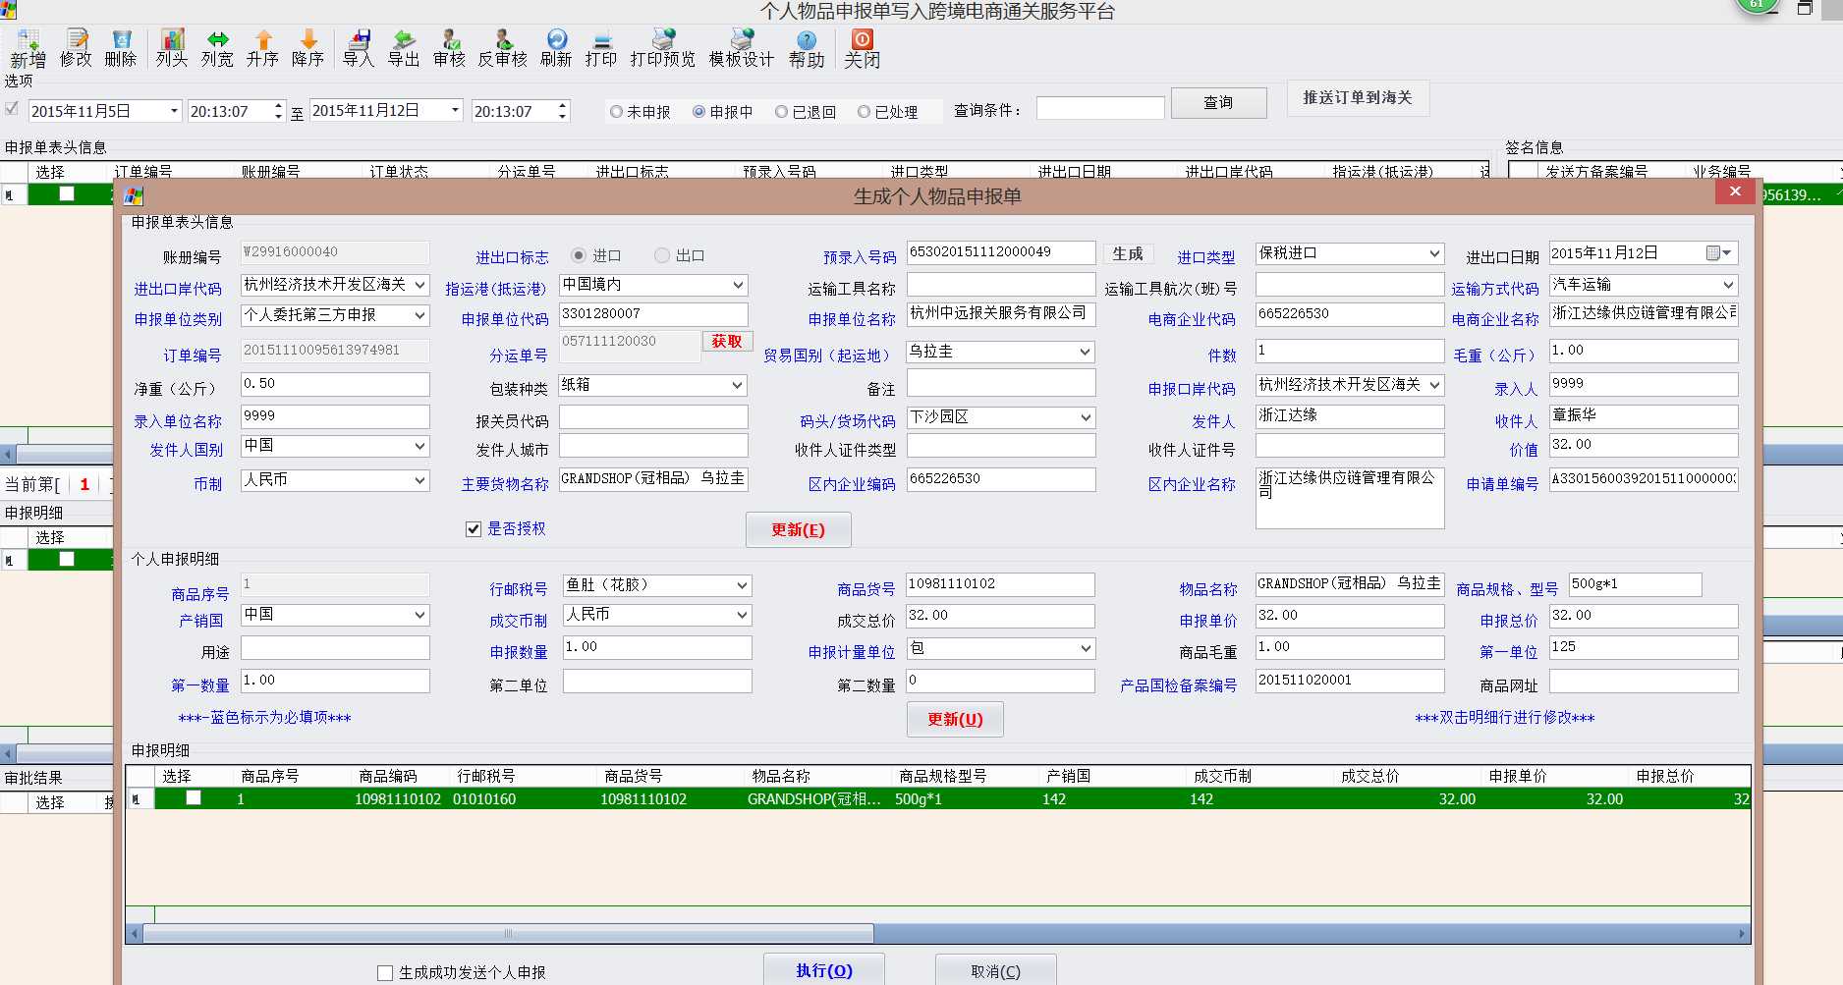The image size is (1843, 985).
Task: Click the 导出 (Export) toolbar icon
Action: click(x=404, y=48)
